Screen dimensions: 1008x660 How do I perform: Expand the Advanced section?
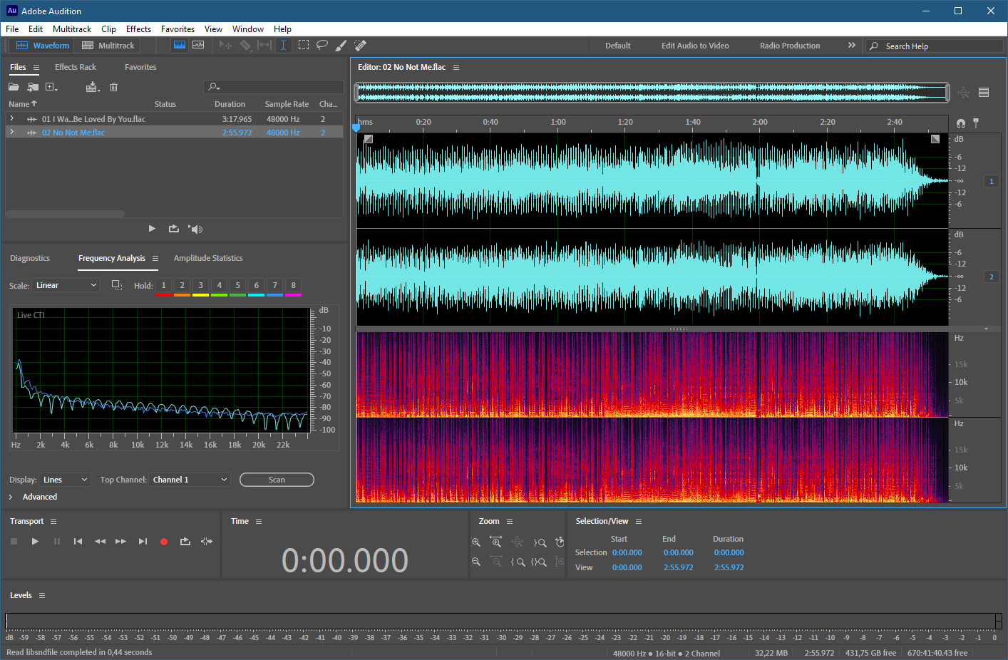[x=11, y=497]
